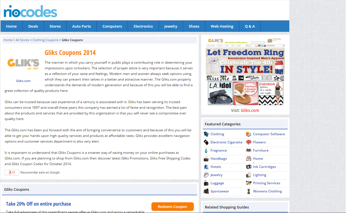
Task: Open the Womens Clothing category link
Action: 268,191
